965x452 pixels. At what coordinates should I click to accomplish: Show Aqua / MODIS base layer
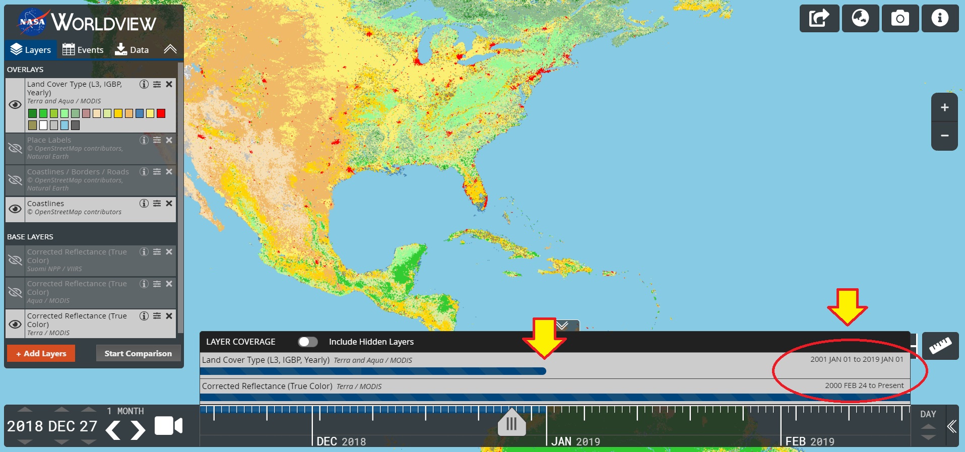[15, 292]
